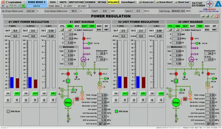222x129 pixels.
Task: Click the red 901-3 disconnector symbol
Action: [x=68, y=74]
